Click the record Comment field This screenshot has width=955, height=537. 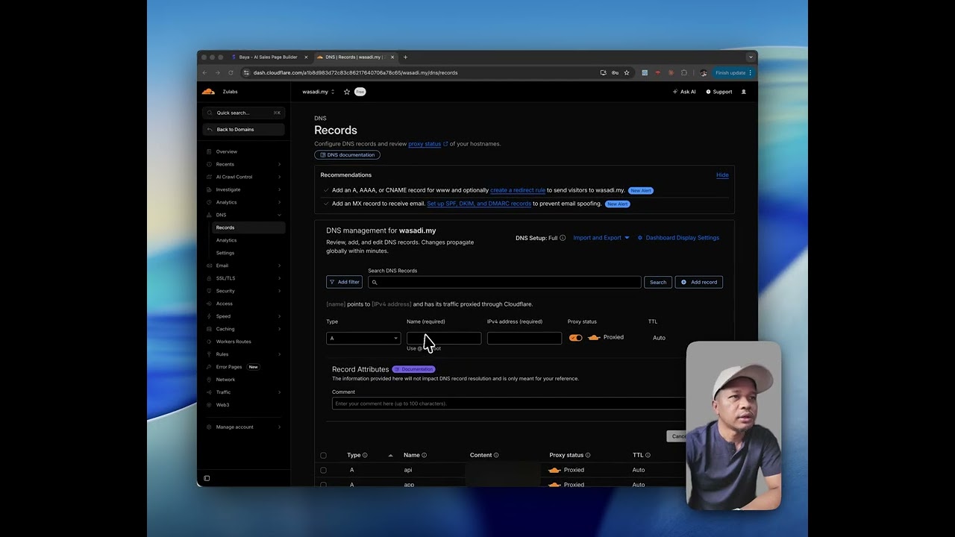tap(509, 403)
